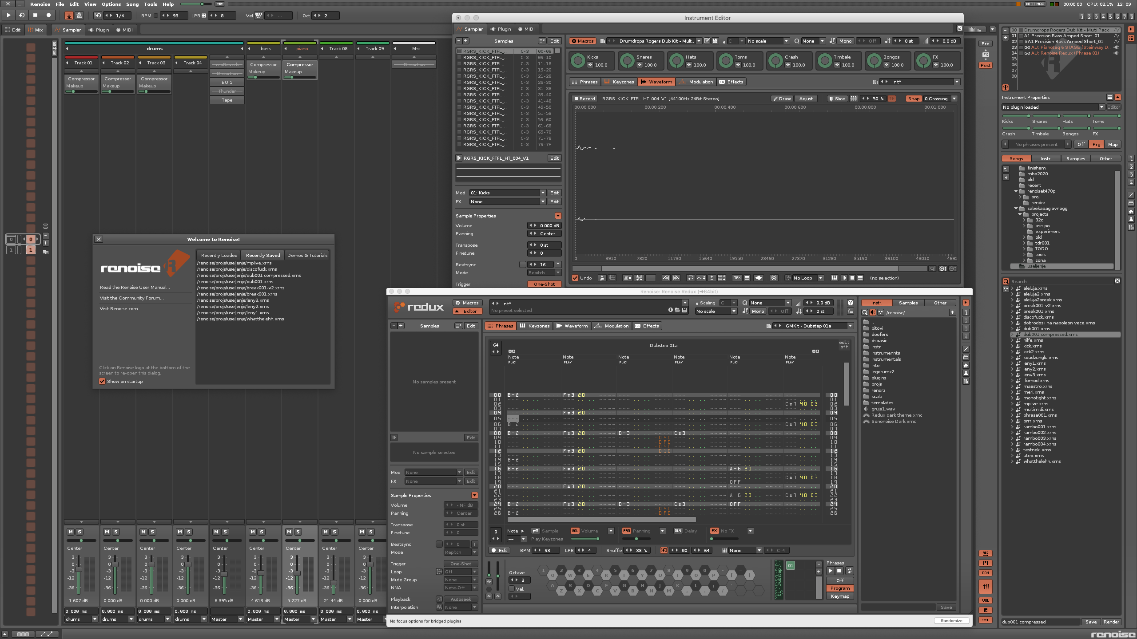The height and width of the screenshot is (639, 1137).
Task: Click the Tape device on the send track
Action: [227, 100]
